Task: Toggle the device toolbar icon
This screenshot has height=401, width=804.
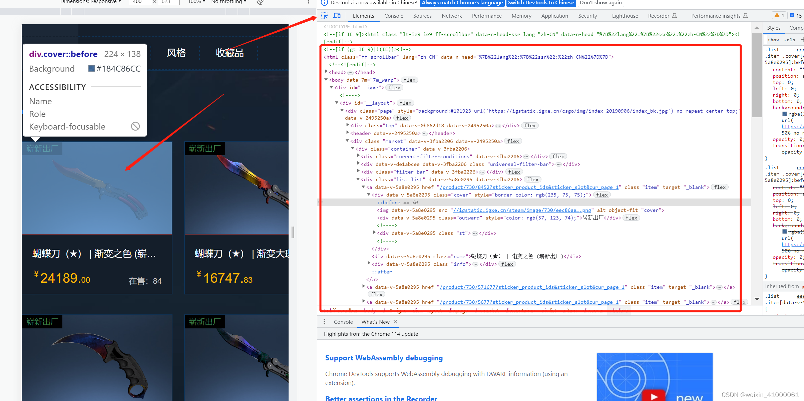Action: (337, 15)
